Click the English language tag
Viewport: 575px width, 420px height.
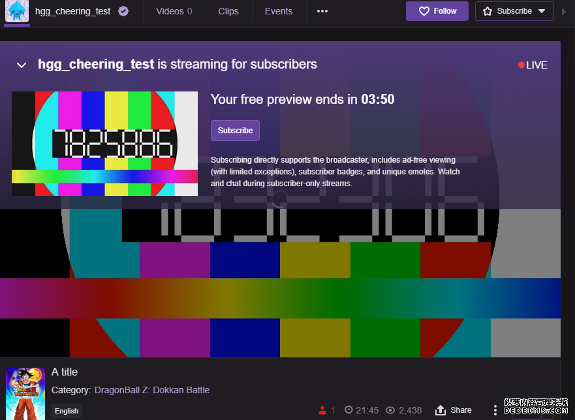click(67, 411)
